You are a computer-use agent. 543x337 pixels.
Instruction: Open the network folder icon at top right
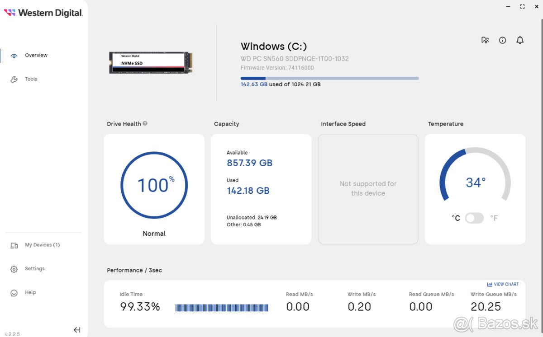coord(485,40)
